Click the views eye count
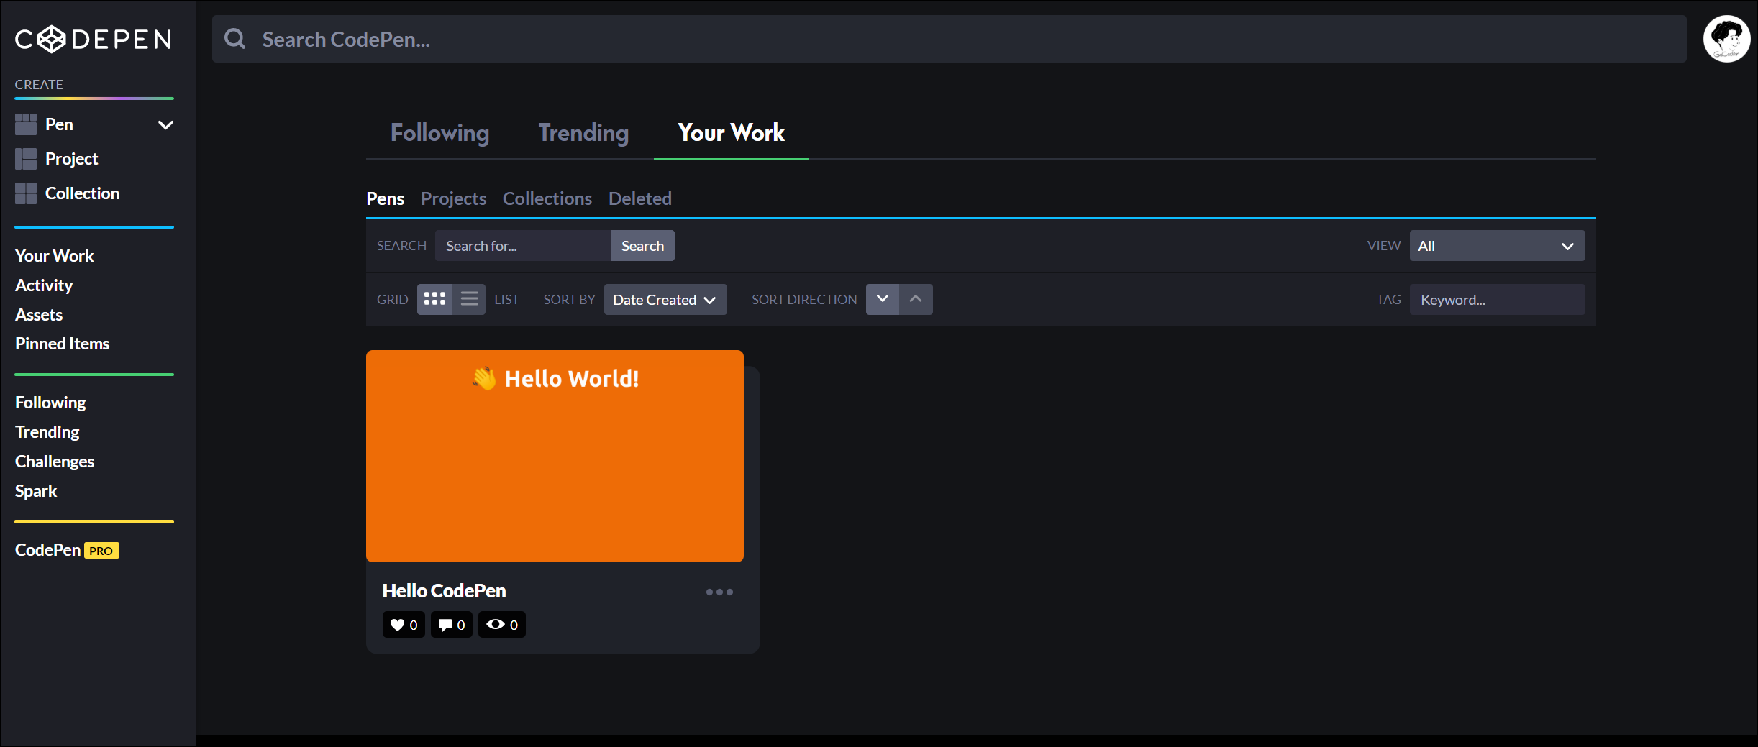The image size is (1758, 747). click(502, 625)
